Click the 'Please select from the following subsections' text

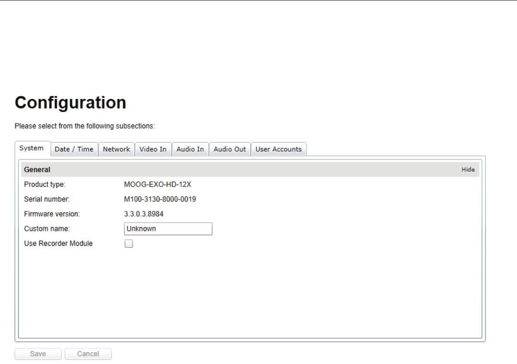click(x=85, y=126)
